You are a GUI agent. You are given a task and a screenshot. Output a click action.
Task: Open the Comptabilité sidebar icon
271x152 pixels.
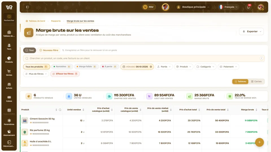[9, 111]
